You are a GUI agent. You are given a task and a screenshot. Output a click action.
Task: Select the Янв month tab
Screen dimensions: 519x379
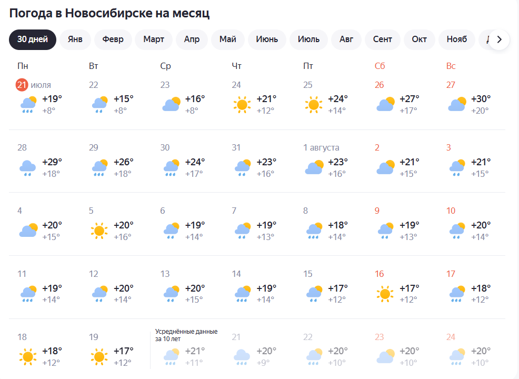[75, 39]
